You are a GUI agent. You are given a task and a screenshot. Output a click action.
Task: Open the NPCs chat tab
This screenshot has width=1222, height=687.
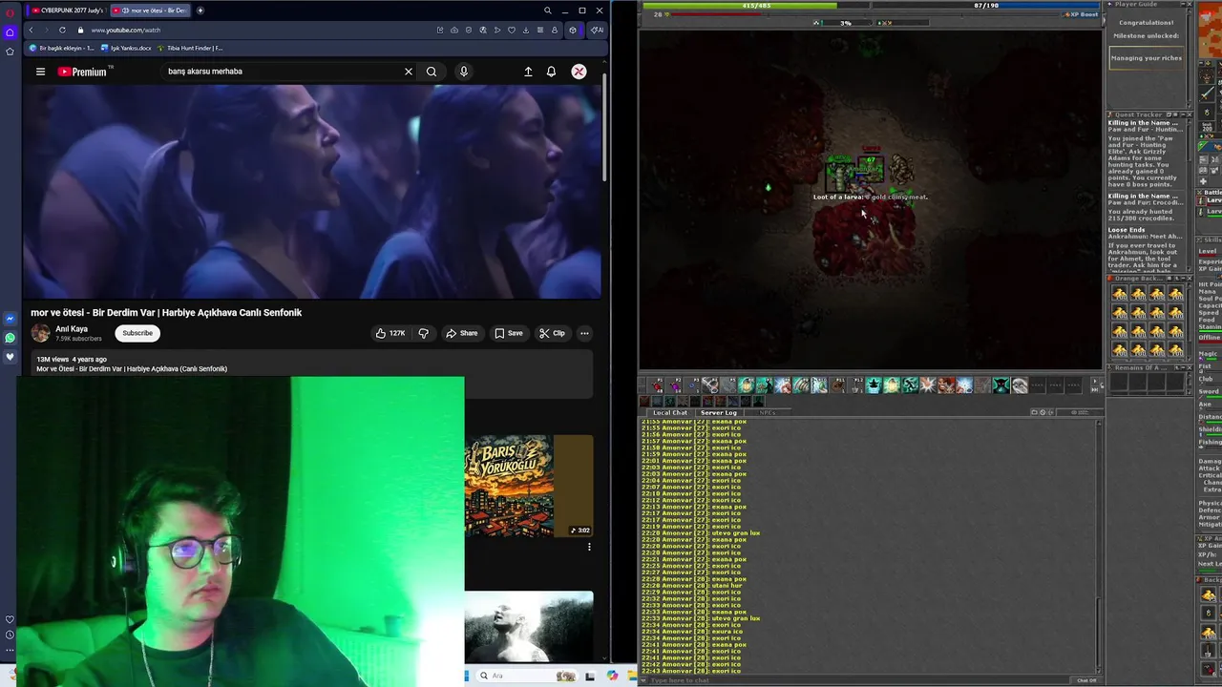[x=768, y=412]
